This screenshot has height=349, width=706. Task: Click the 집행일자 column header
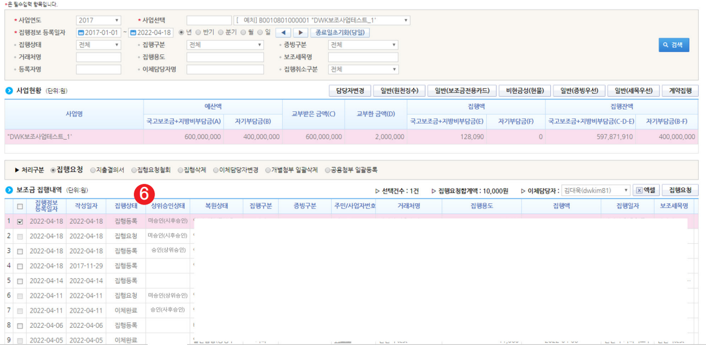pyautogui.click(x=627, y=206)
